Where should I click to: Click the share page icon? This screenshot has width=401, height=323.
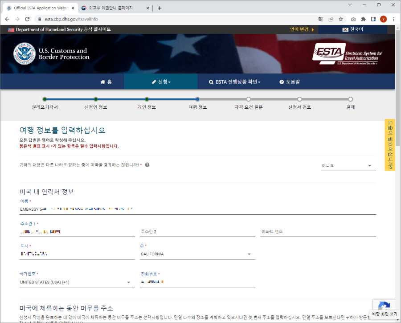click(x=331, y=19)
